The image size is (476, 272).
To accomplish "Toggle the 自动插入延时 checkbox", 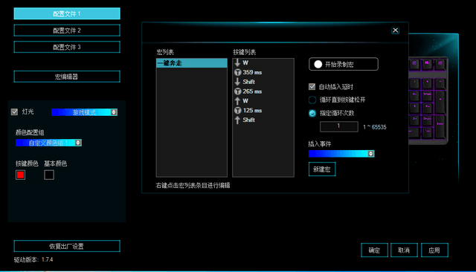I will [x=312, y=87].
